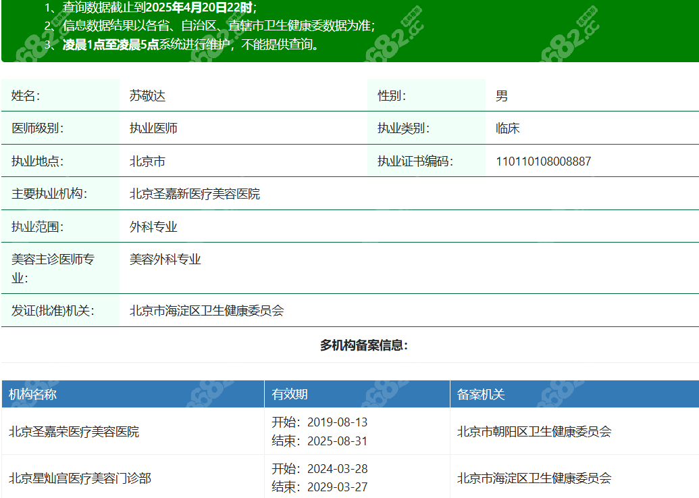Select the value 外科专业

pyautogui.click(x=153, y=227)
